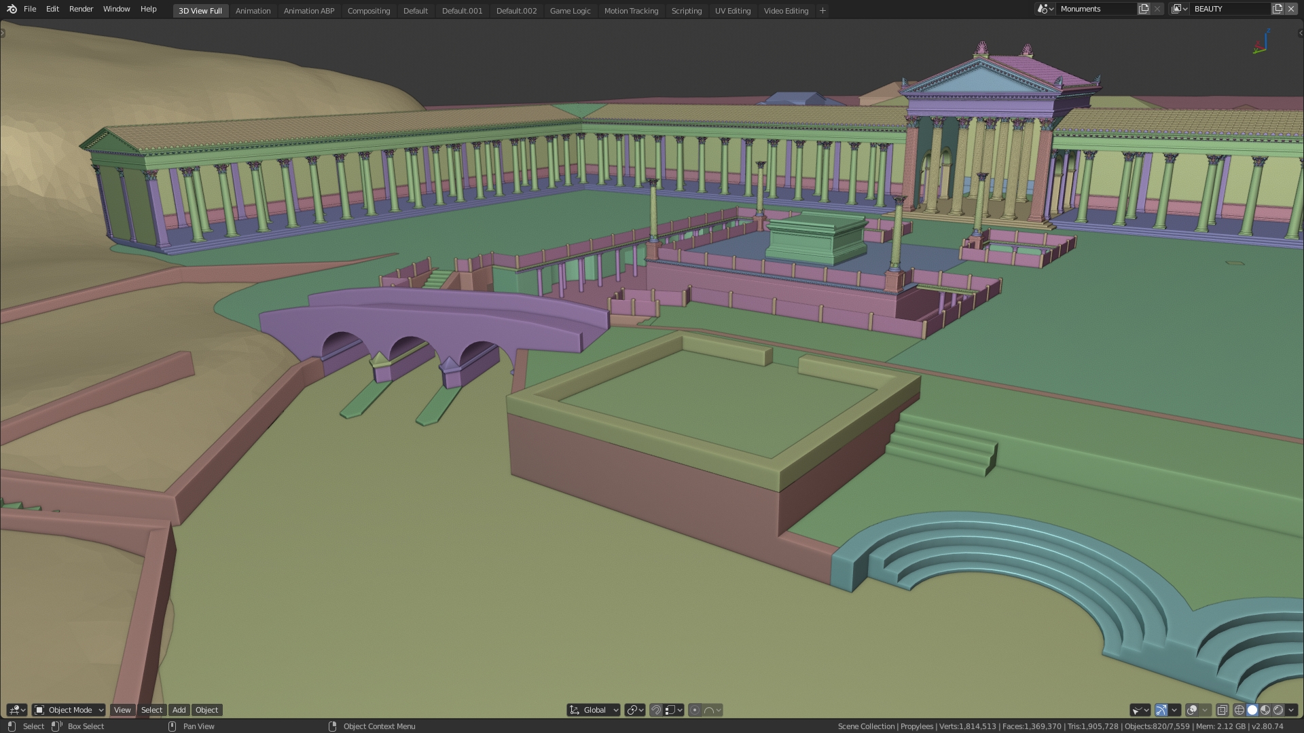The width and height of the screenshot is (1304, 733).
Task: Switch to material preview shading
Action: [x=1265, y=710]
